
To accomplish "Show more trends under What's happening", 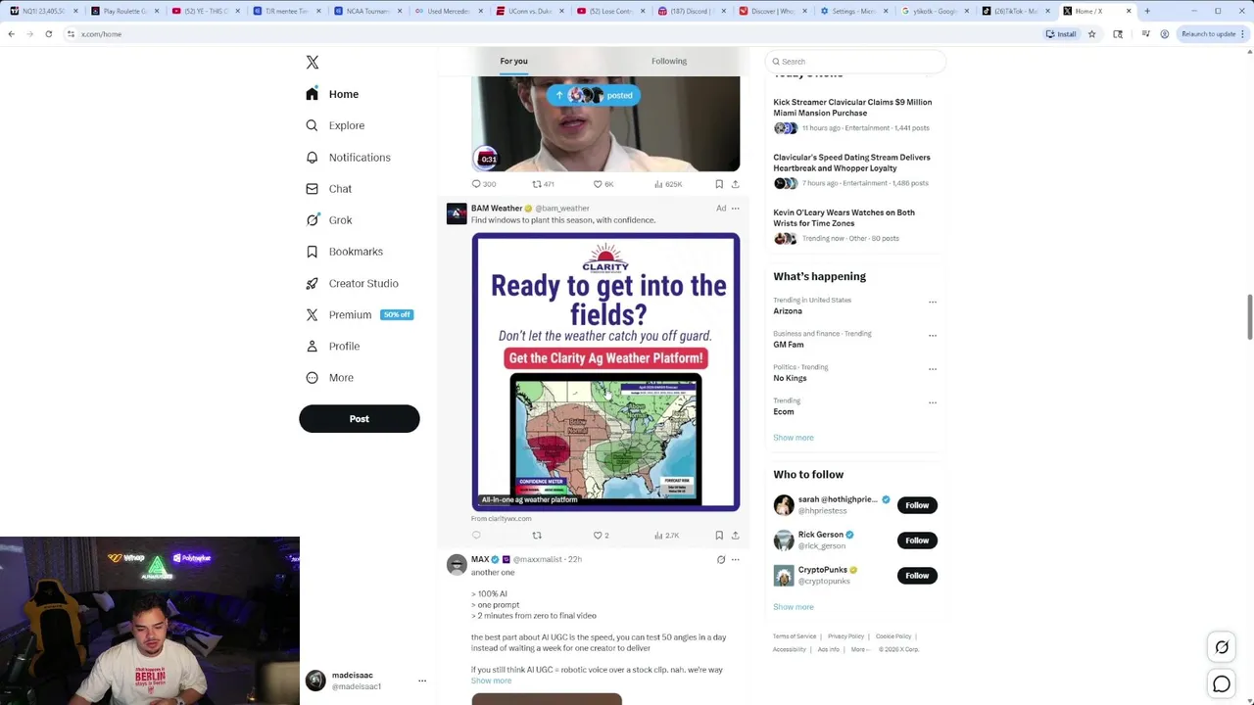I will click(x=794, y=438).
